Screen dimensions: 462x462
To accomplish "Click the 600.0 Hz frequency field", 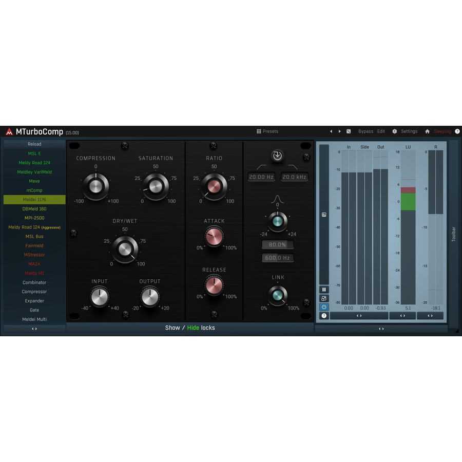I will 277,258.
